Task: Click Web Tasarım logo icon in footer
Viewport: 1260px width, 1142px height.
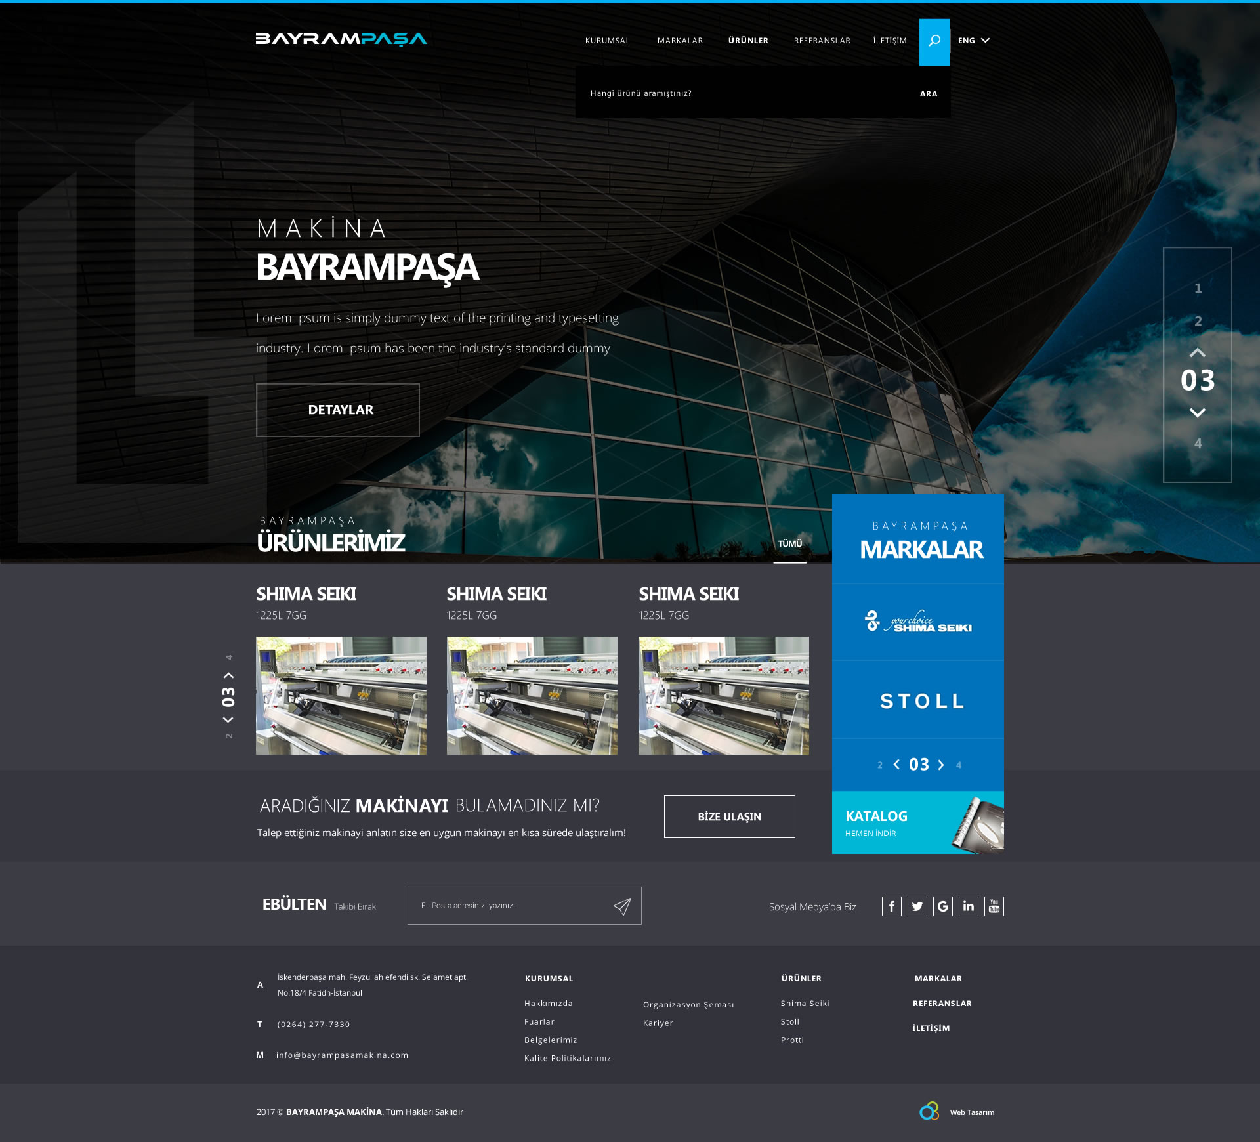Action: (x=929, y=1111)
